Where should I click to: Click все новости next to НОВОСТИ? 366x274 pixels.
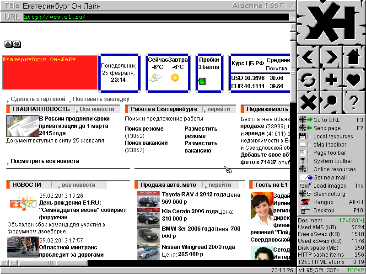click(78, 185)
